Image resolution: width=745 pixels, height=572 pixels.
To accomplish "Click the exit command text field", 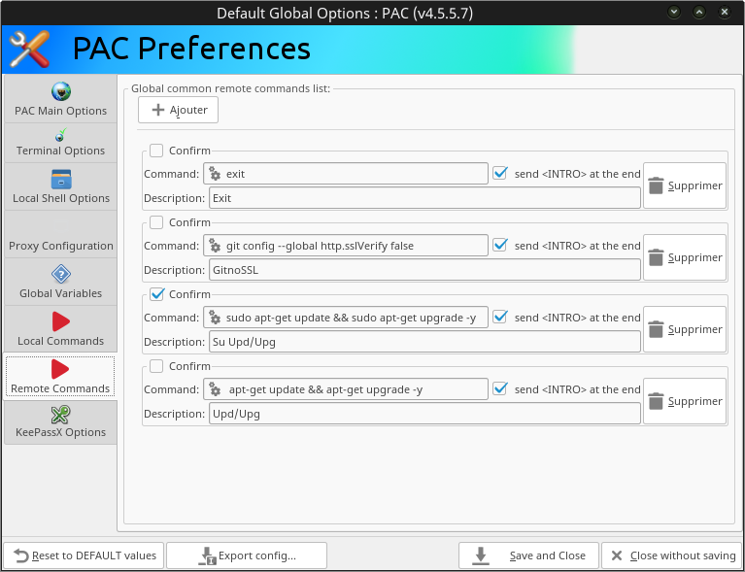I will pyautogui.click(x=346, y=174).
